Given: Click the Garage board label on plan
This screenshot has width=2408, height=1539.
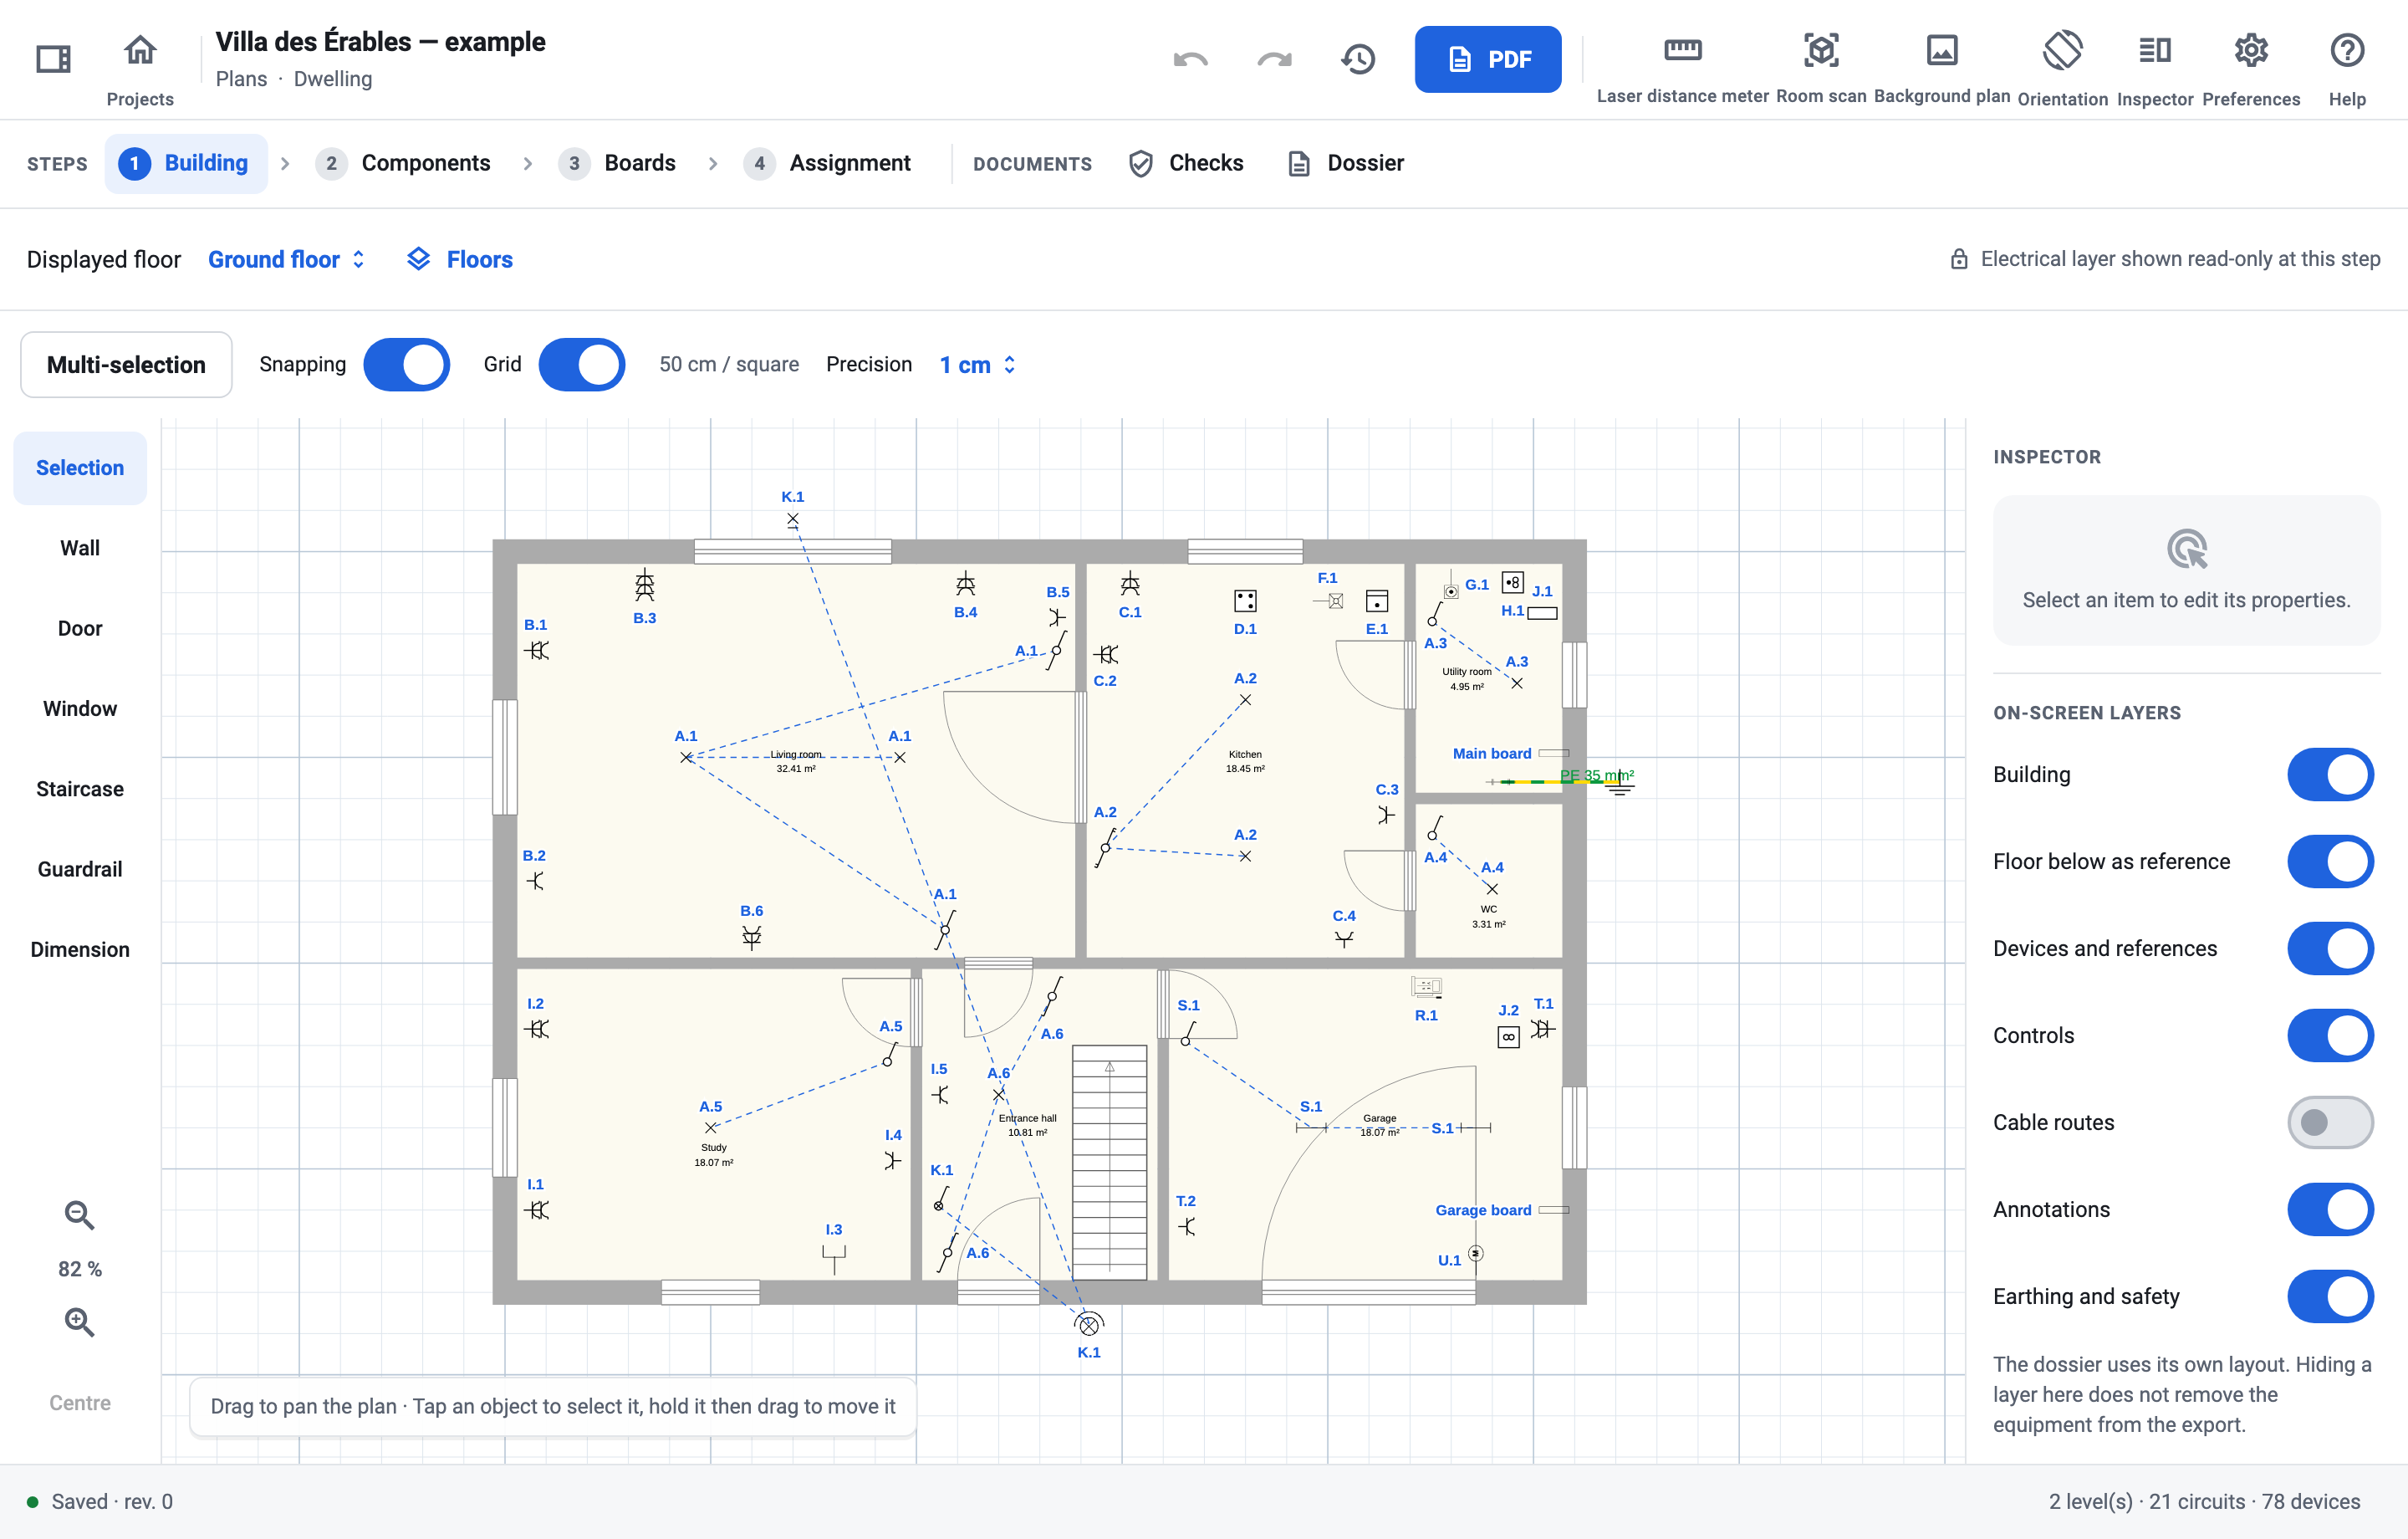Looking at the screenshot, I should 1483,1209.
